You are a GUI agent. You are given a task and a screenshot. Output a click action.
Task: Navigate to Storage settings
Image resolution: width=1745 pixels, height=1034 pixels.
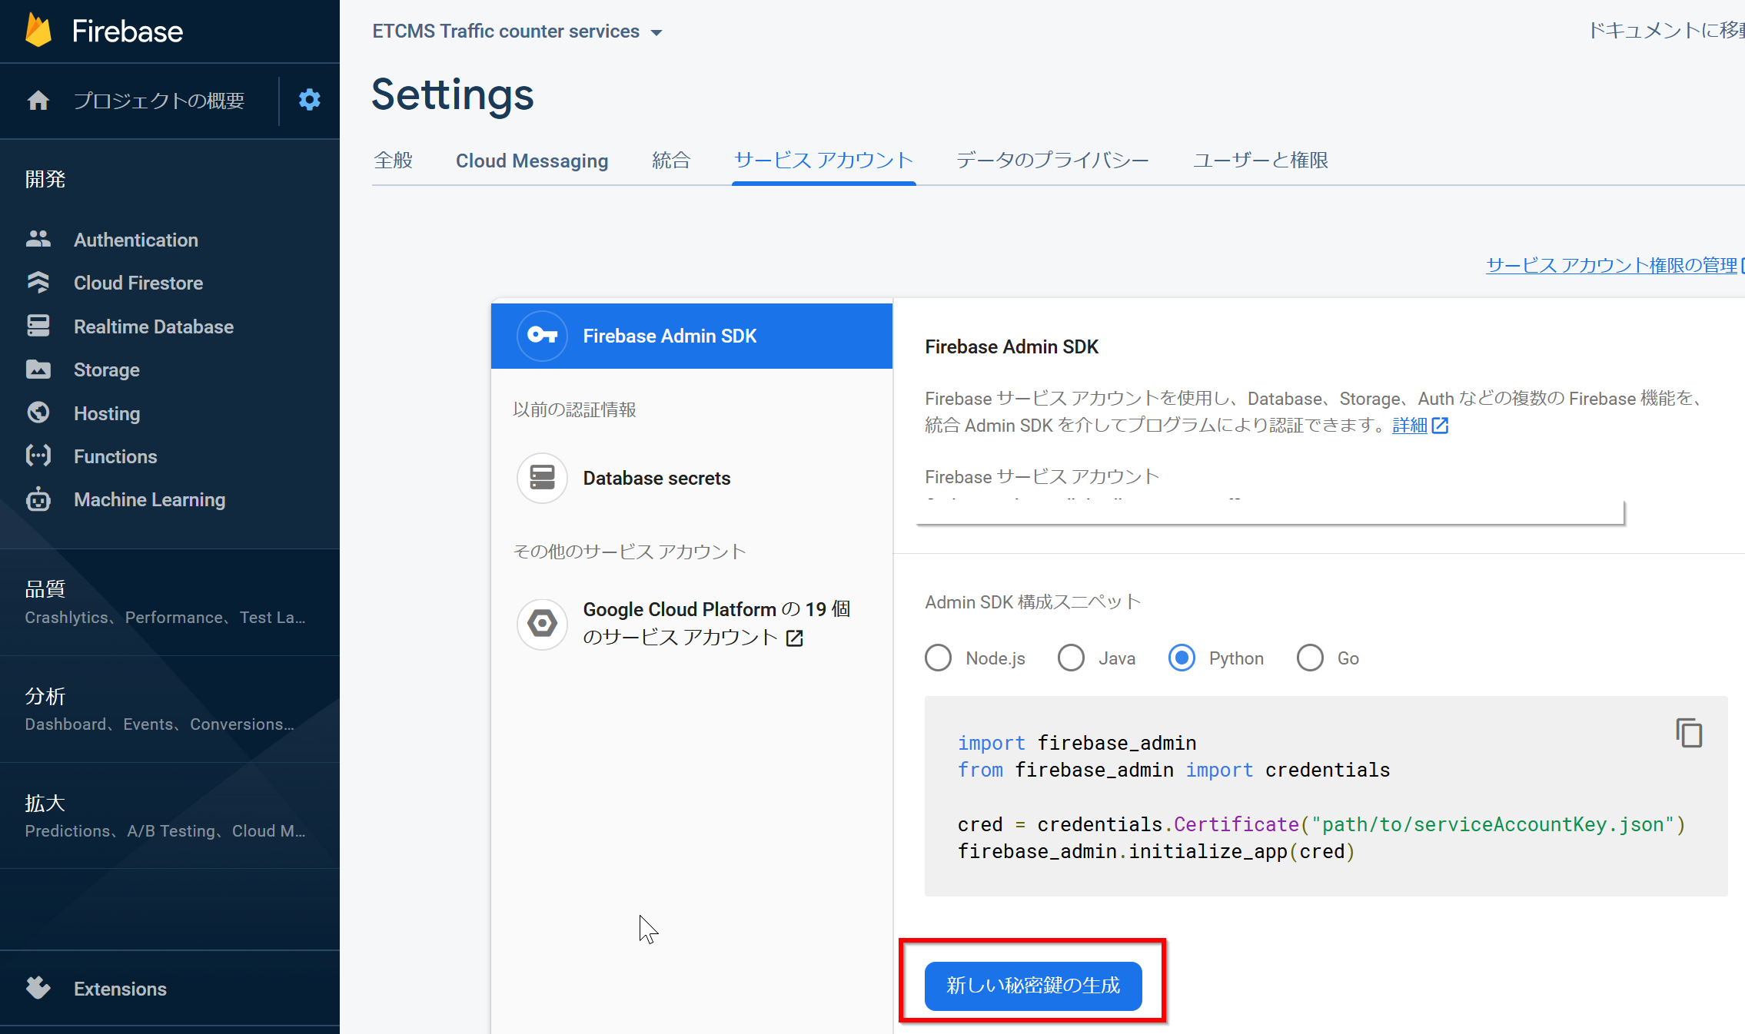click(106, 370)
